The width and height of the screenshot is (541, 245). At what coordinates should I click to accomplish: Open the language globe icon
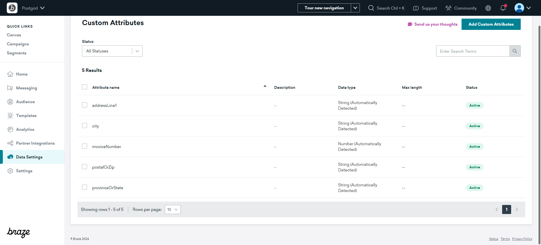point(488,8)
